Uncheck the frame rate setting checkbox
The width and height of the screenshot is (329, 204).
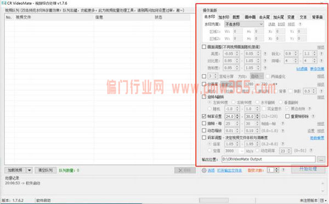pyautogui.click(x=204, y=116)
